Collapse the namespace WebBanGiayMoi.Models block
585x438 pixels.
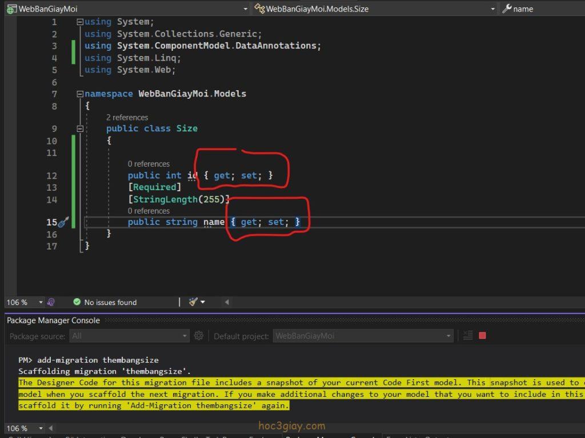point(80,94)
